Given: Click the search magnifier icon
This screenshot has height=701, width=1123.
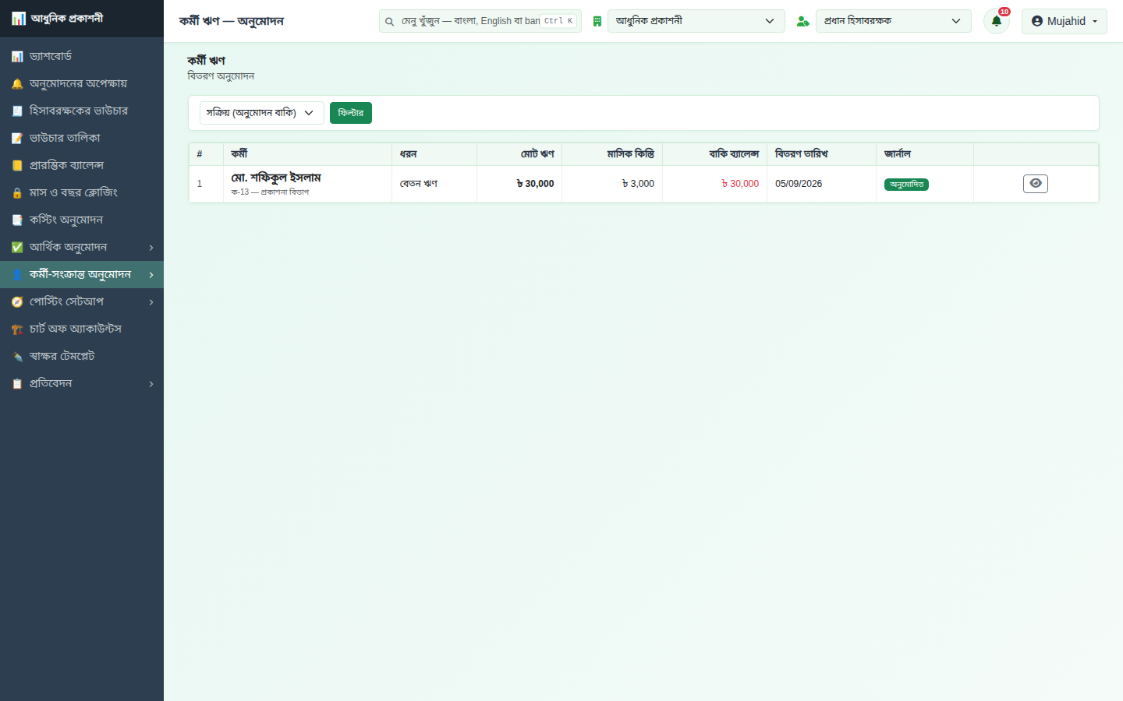Looking at the screenshot, I should coord(389,22).
